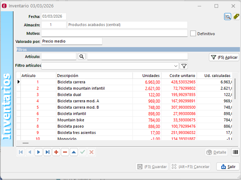The height and width of the screenshot is (180, 241).
Task: Go to first record navigation button
Action: pos(21,152)
